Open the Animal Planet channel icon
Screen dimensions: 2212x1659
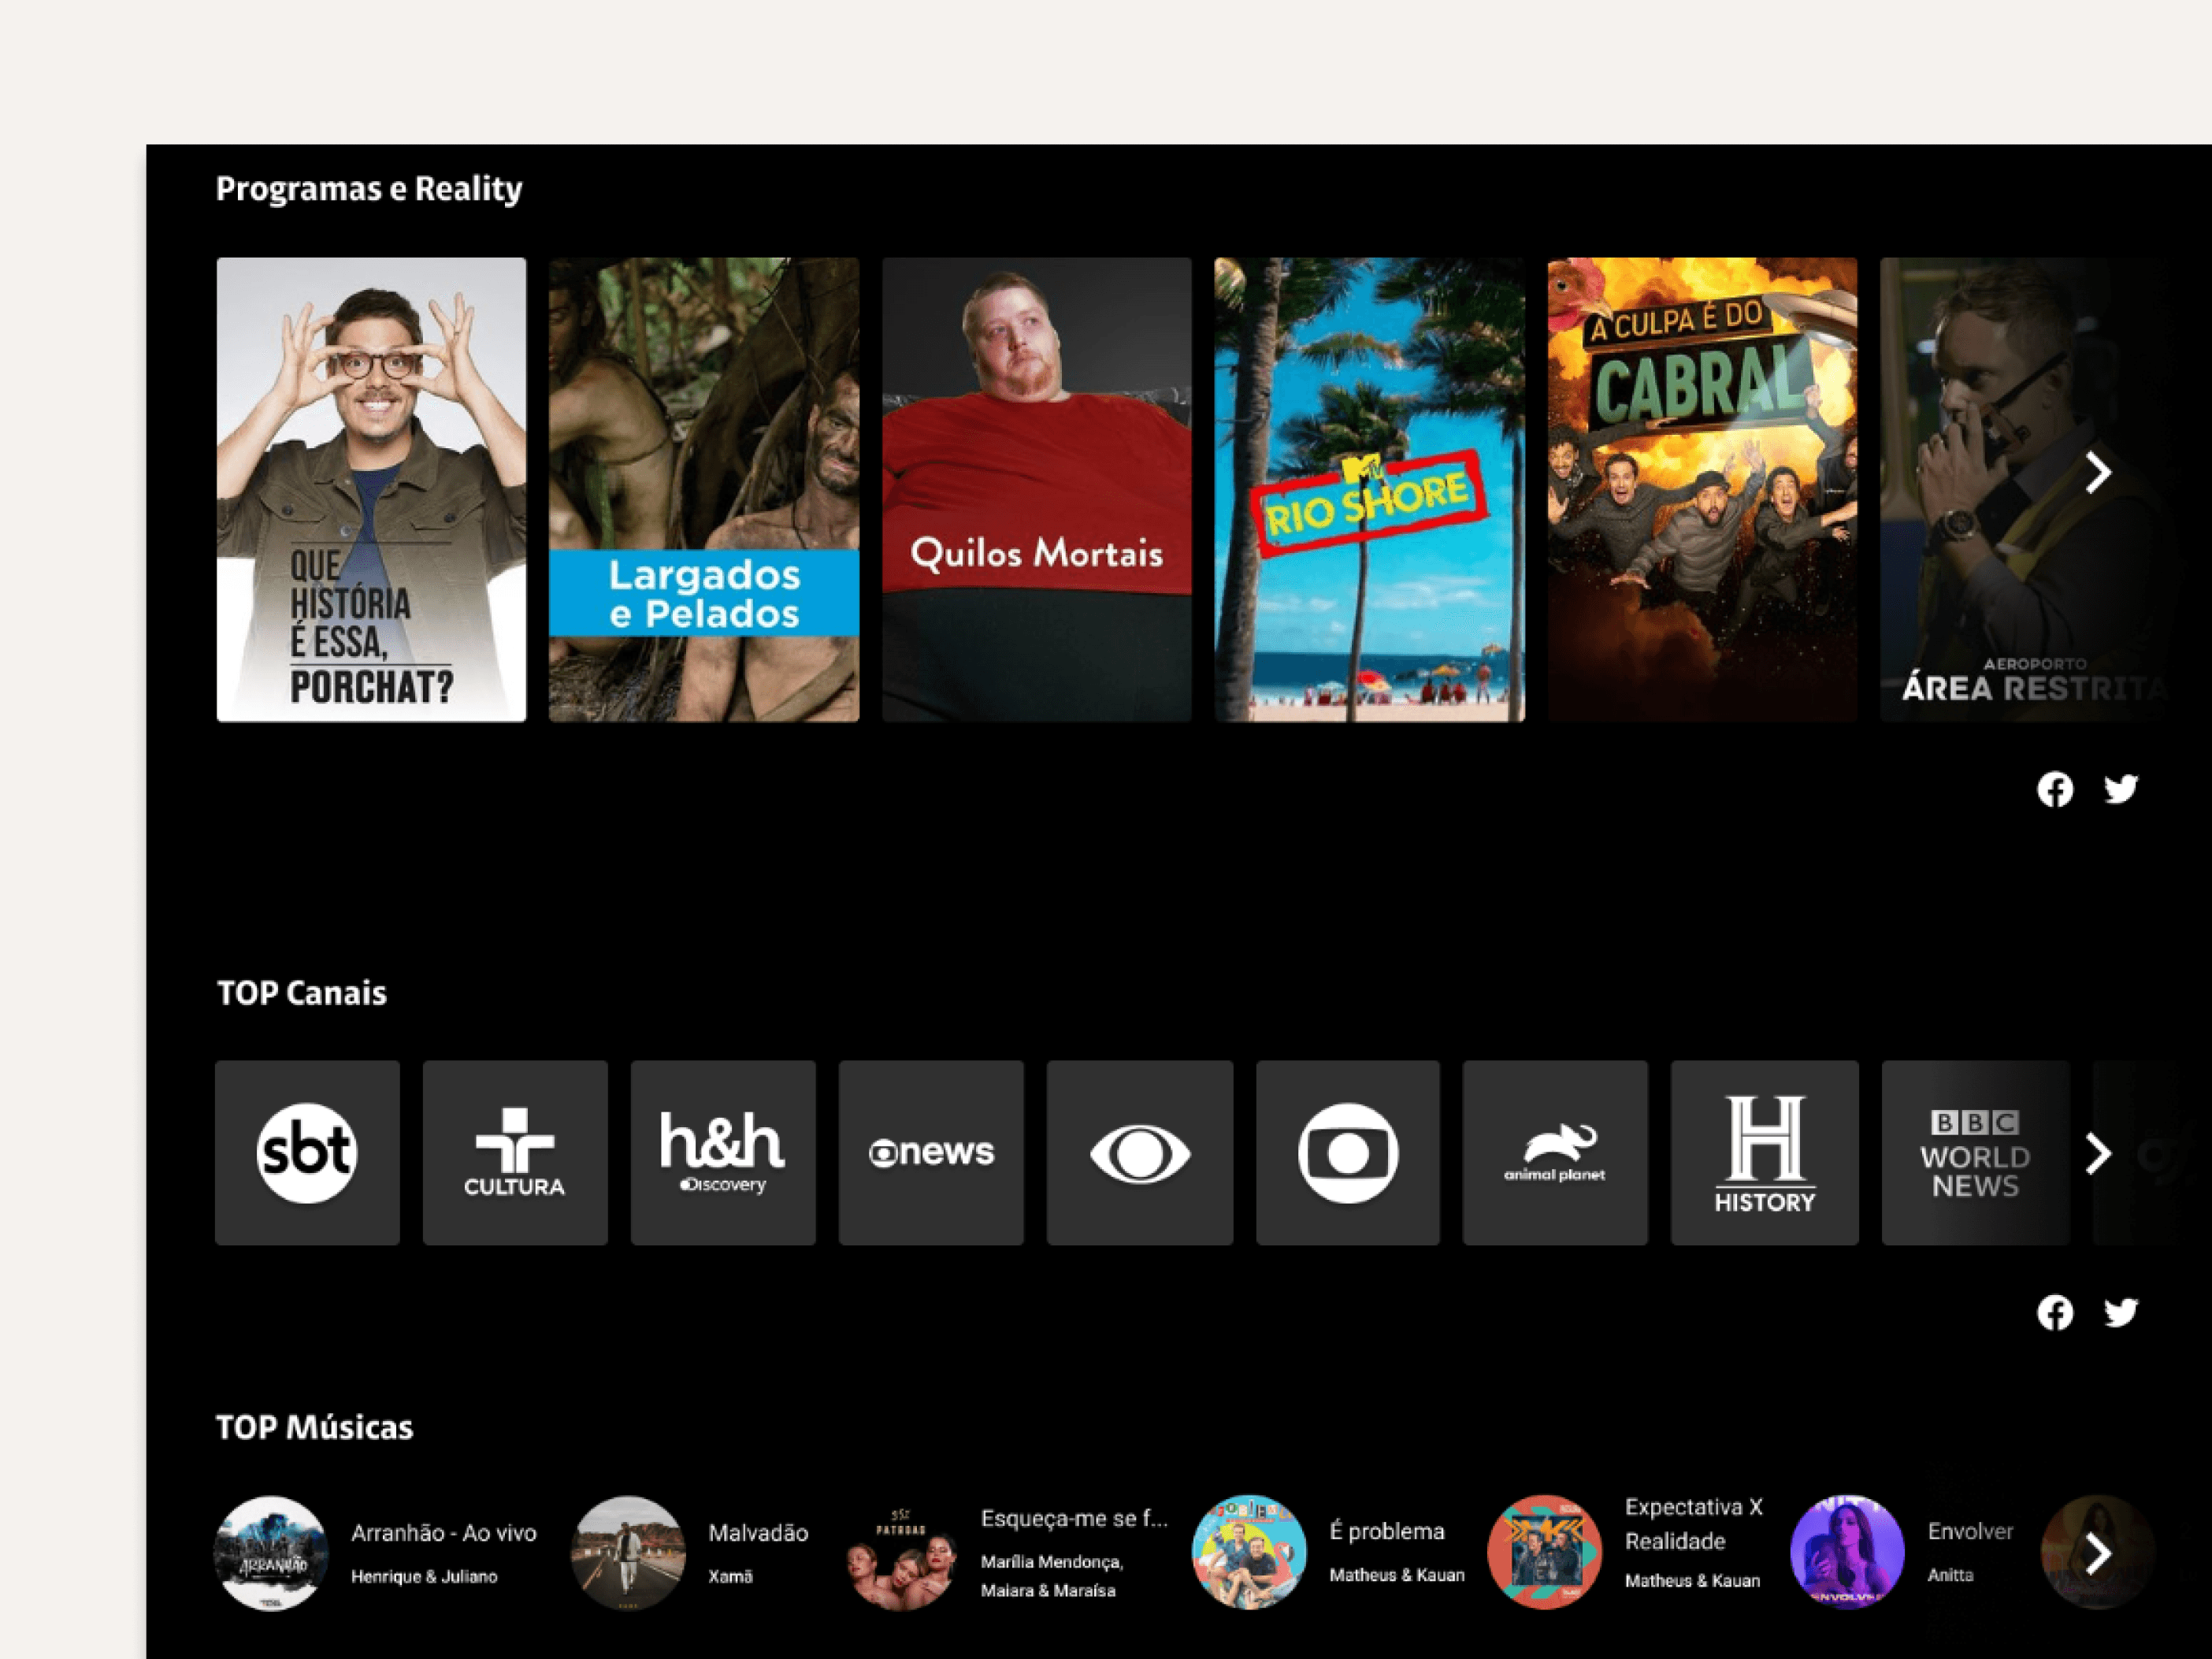tap(1554, 1152)
